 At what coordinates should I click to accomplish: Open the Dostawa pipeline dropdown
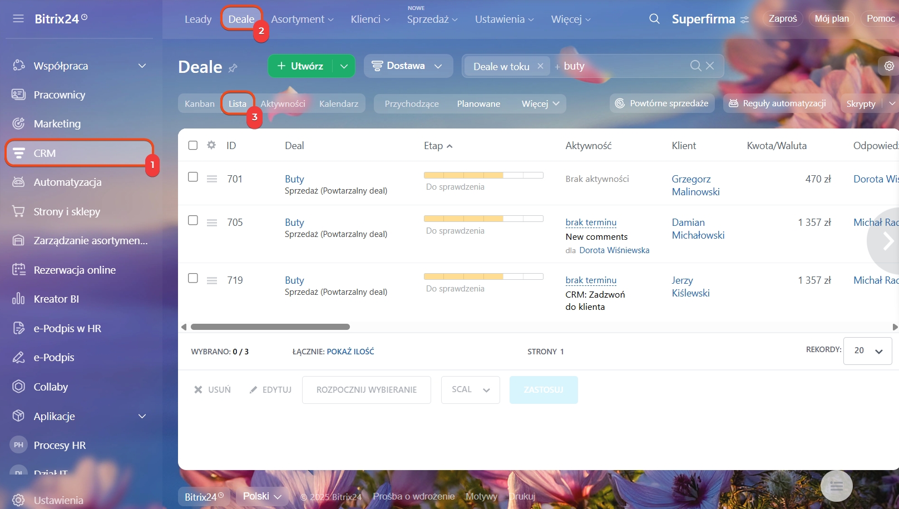408,66
